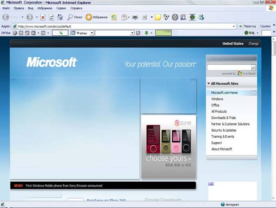
Task: Print the page using printer icon
Action: (x=135, y=17)
